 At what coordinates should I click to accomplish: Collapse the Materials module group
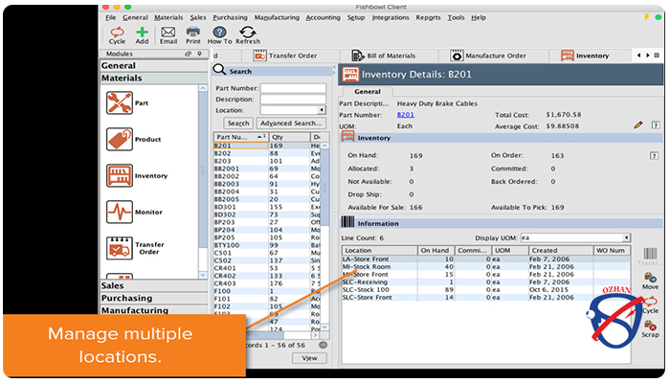pos(154,79)
